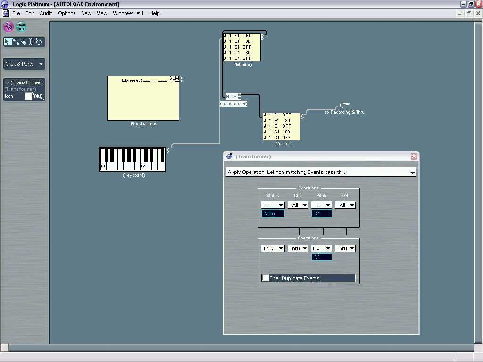
Task: Open the Status condition '=' dropdown
Action: [x=273, y=205]
